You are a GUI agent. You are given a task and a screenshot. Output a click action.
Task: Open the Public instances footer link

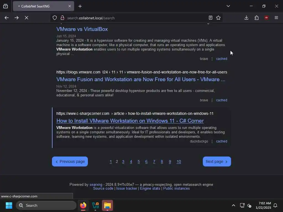click(x=177, y=188)
